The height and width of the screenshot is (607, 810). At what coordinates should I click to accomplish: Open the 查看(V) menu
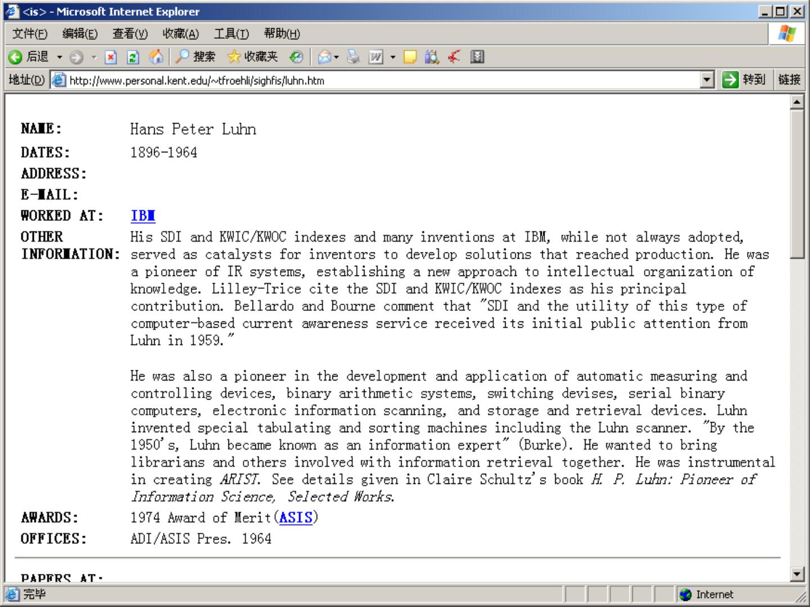(130, 34)
